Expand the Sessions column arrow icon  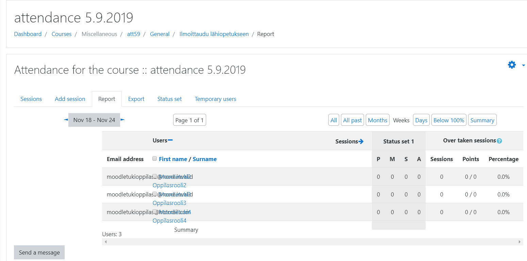tap(361, 141)
